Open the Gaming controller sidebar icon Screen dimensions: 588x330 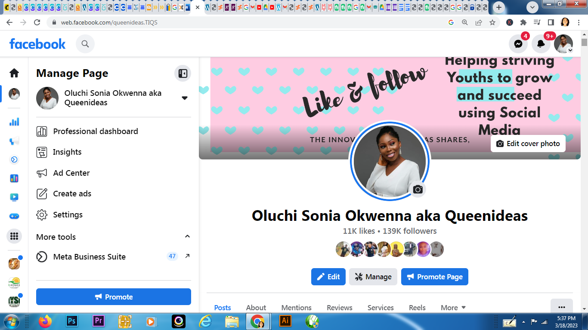[x=14, y=216]
